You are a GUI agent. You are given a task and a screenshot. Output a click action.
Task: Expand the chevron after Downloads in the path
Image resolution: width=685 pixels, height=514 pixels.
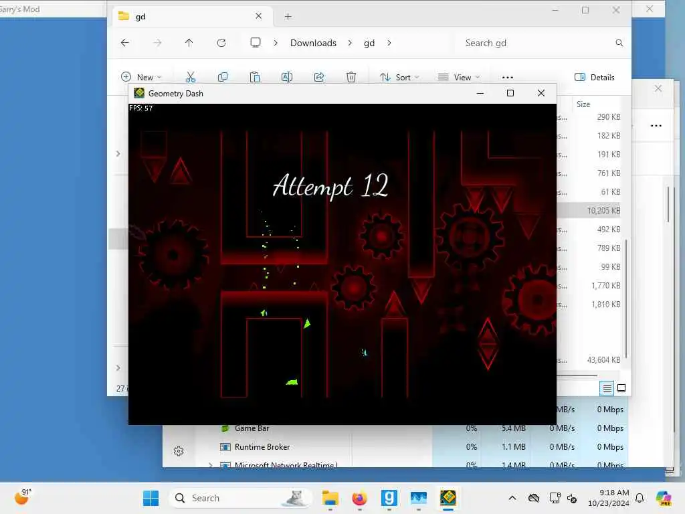350,43
